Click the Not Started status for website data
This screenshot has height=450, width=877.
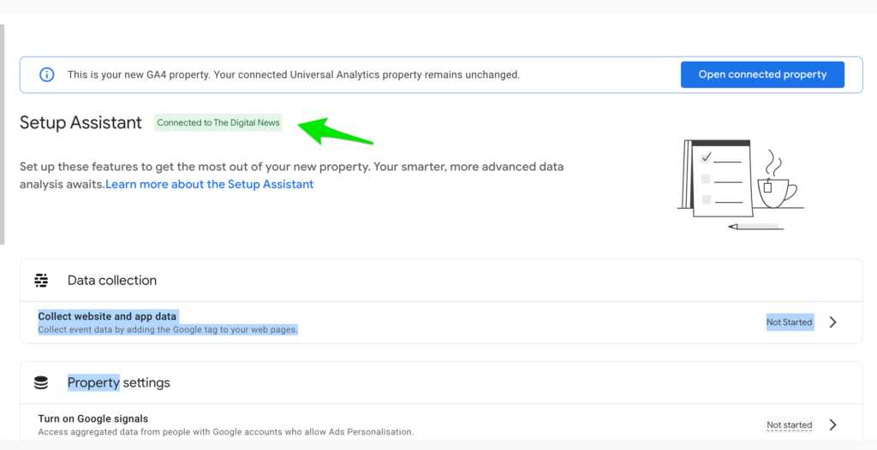(789, 322)
